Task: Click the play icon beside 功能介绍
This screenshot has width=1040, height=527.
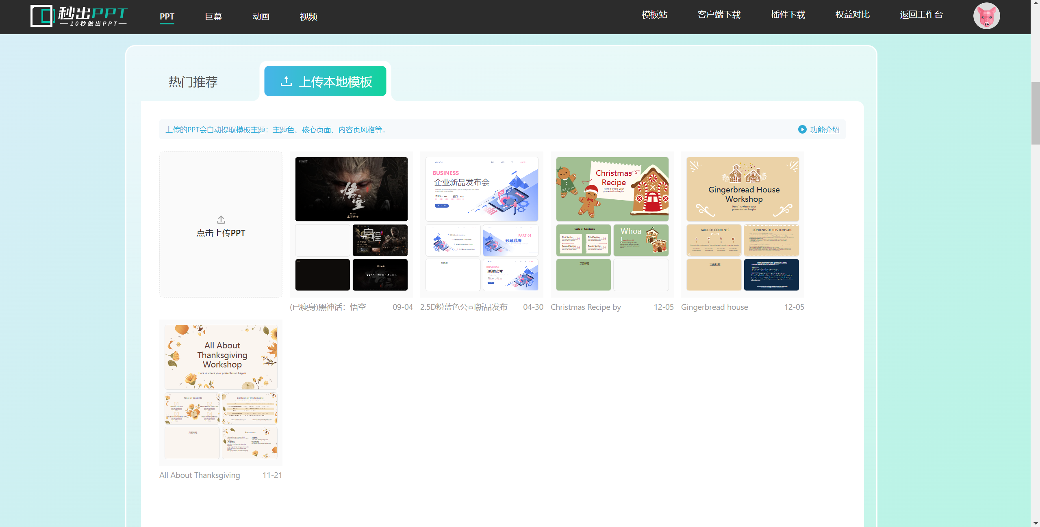Action: pyautogui.click(x=802, y=130)
